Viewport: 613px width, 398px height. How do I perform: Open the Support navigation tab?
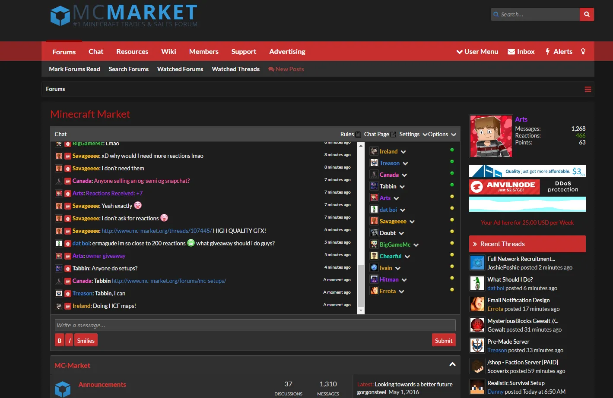click(x=244, y=52)
